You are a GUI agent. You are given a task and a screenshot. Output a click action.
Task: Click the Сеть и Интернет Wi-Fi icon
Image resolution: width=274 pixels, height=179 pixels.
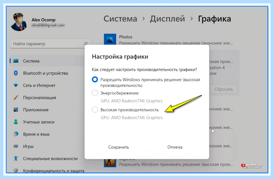(x=16, y=85)
